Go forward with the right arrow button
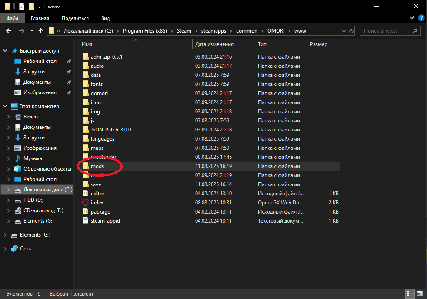This screenshot has height=299, width=427. [x=21, y=31]
